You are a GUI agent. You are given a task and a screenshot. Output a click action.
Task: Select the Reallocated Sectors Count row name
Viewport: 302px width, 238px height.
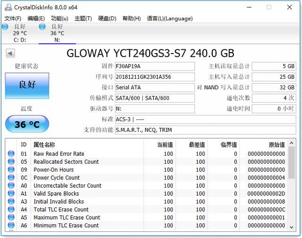click(x=66, y=162)
